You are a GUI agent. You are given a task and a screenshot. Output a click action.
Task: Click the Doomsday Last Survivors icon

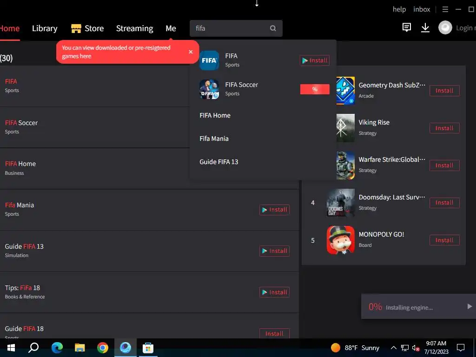pos(341,203)
